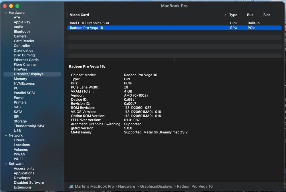The image size is (286, 192).
Task: Open PCI in the sidebar
Action: pos(17,88)
